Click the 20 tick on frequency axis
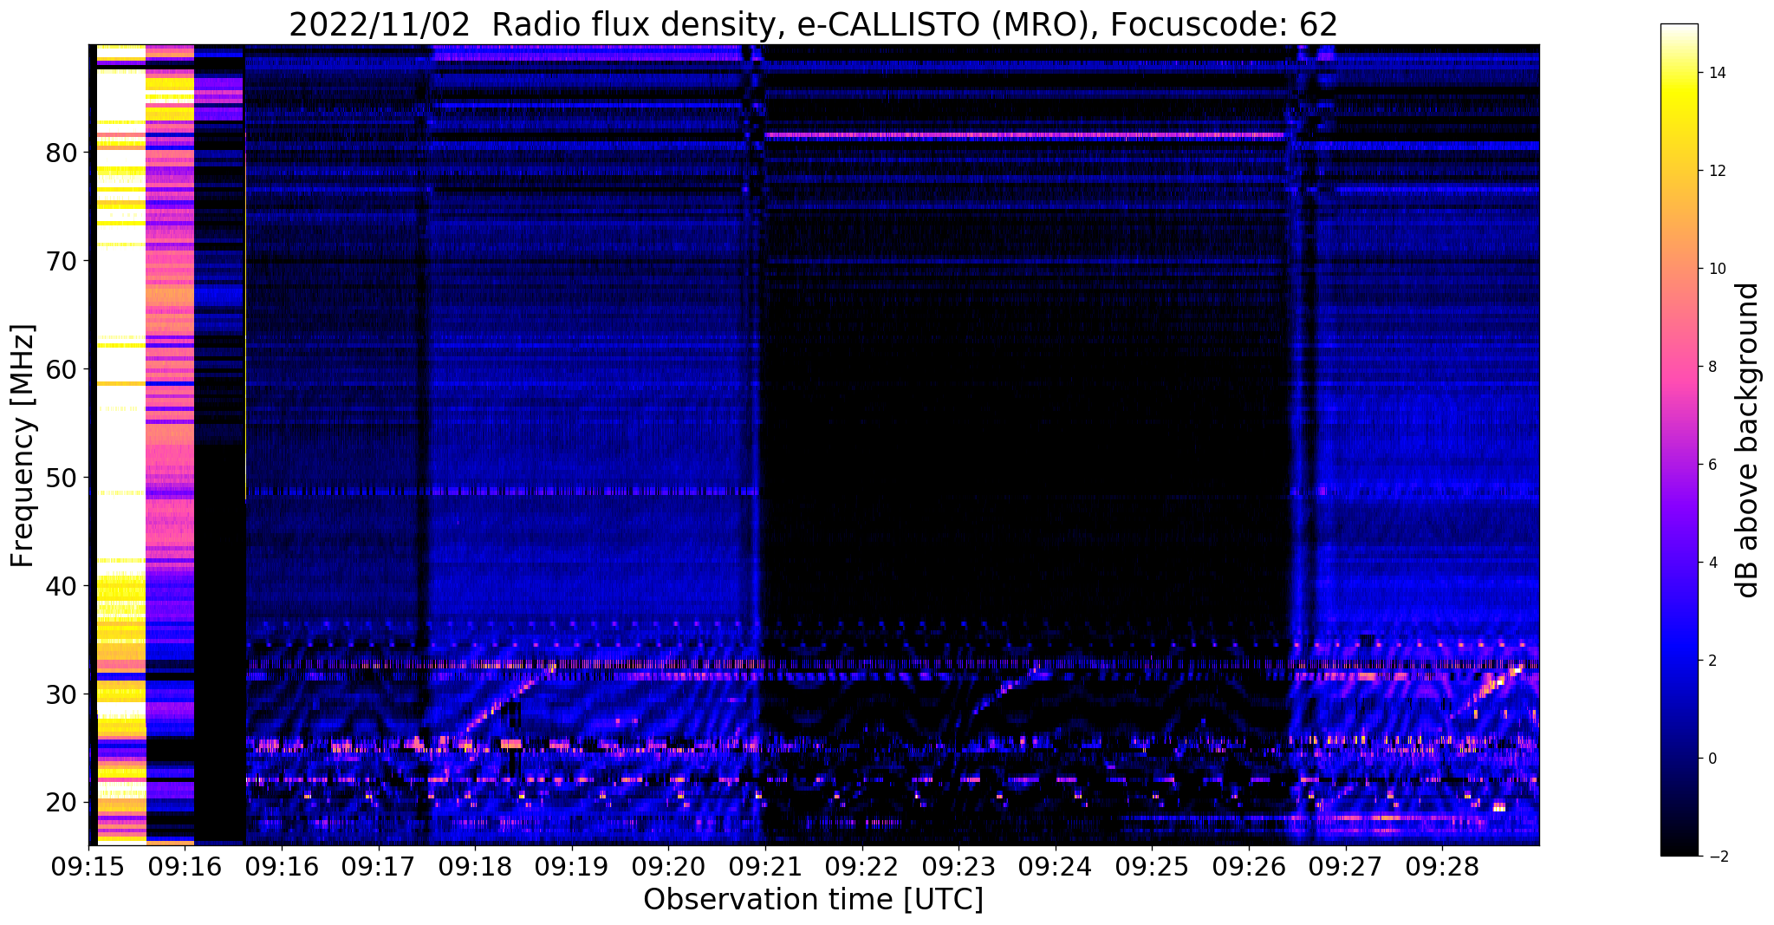The image size is (1774, 925). point(62,803)
